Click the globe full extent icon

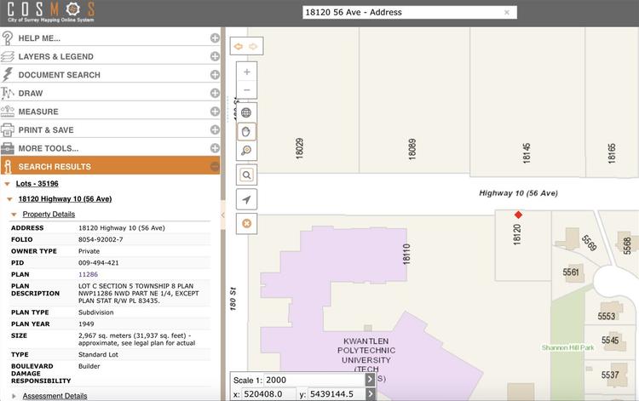pos(246,112)
